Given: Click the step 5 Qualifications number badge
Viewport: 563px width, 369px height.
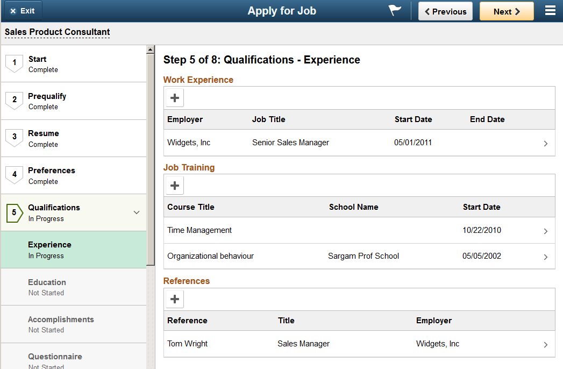Looking at the screenshot, I should [15, 212].
